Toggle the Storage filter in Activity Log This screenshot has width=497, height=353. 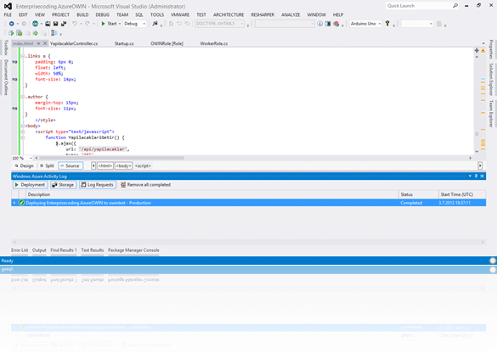63,185
